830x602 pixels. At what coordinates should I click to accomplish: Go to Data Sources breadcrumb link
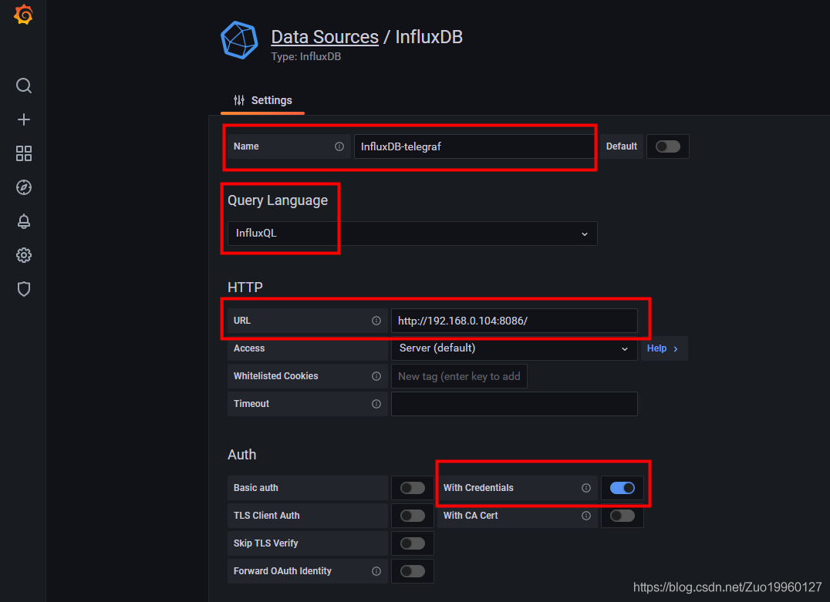click(x=325, y=37)
